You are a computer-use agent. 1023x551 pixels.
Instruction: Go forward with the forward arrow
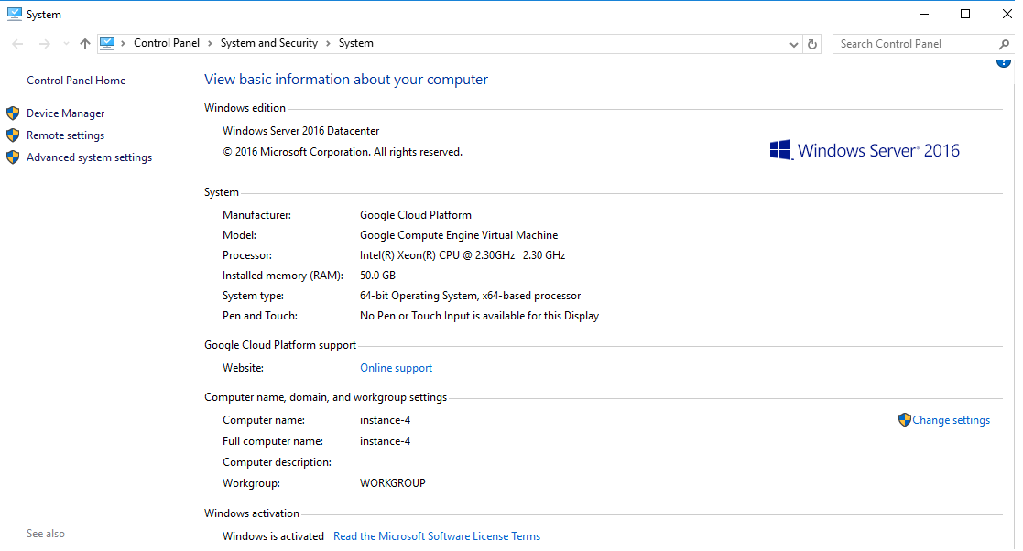pos(44,44)
